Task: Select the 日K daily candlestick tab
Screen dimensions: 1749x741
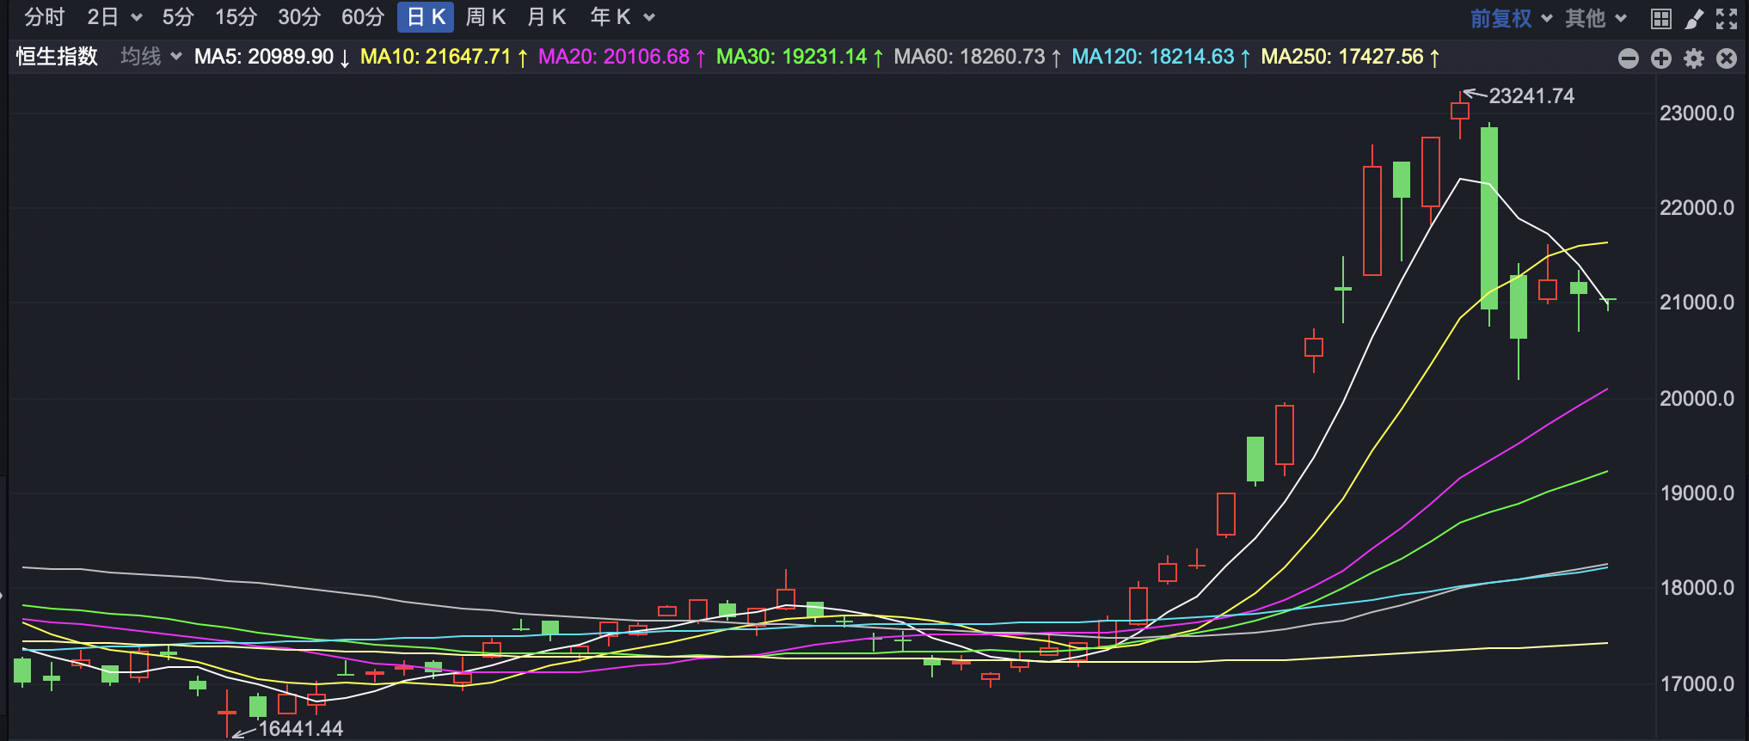Action: point(426,17)
